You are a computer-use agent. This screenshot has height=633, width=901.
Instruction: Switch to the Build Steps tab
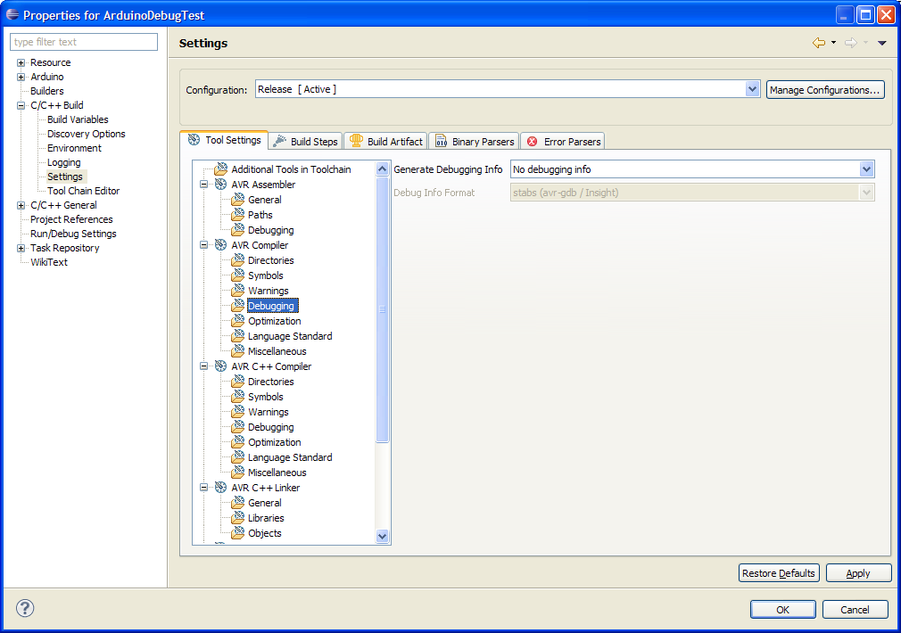click(x=305, y=141)
